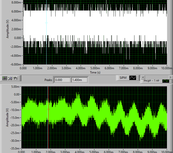The image size is (173, 153).
Task: Select the crosshair cursor movement tool
Action: coord(5,78)
